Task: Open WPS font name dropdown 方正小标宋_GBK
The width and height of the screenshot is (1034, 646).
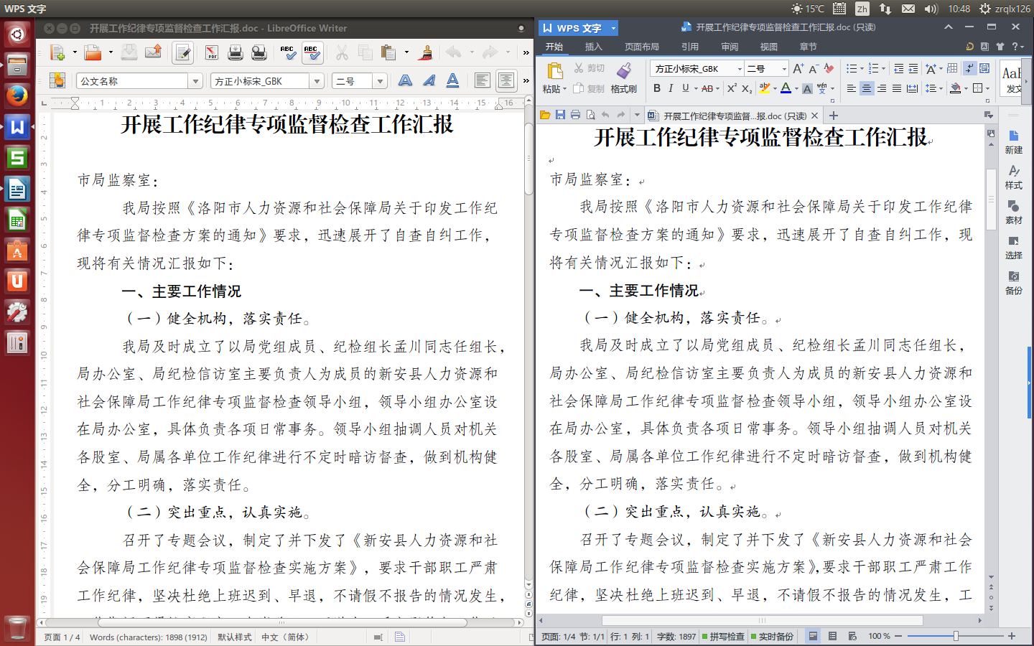Action: [740, 69]
